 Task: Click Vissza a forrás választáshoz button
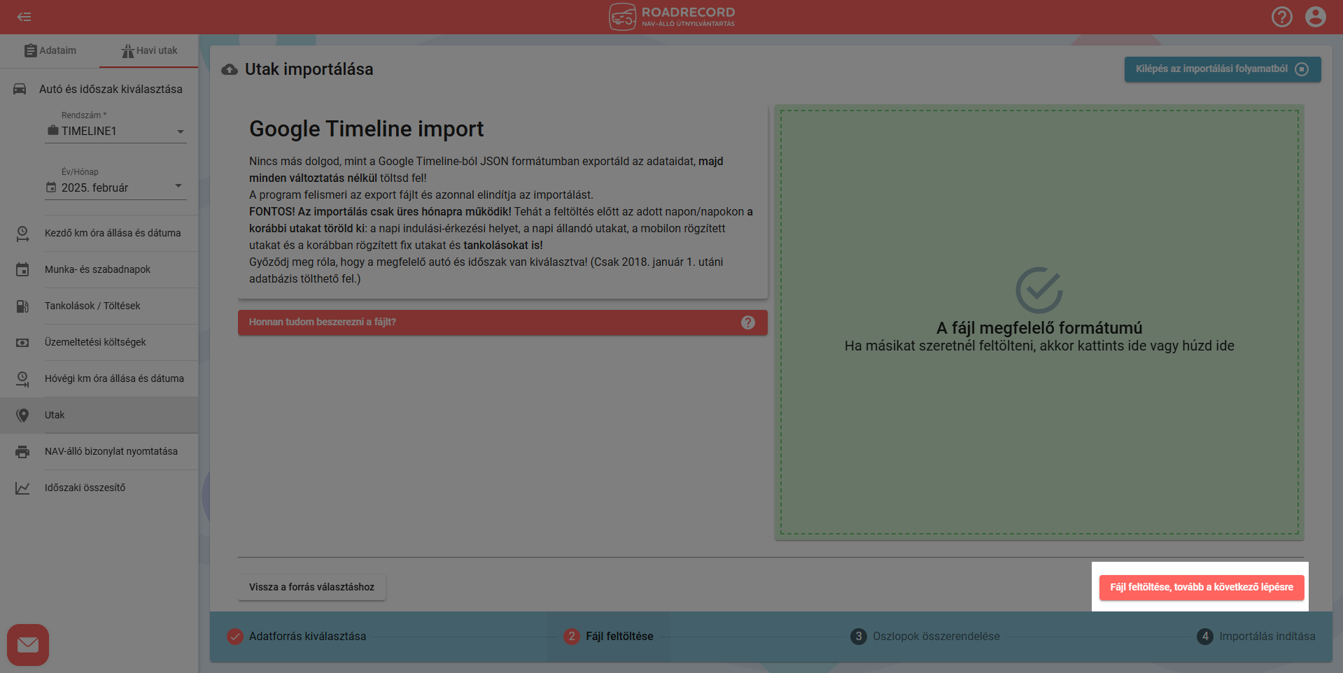click(x=311, y=587)
